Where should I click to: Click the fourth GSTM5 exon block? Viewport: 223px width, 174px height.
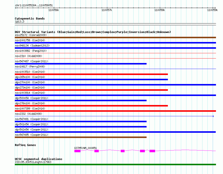tap(142, 151)
